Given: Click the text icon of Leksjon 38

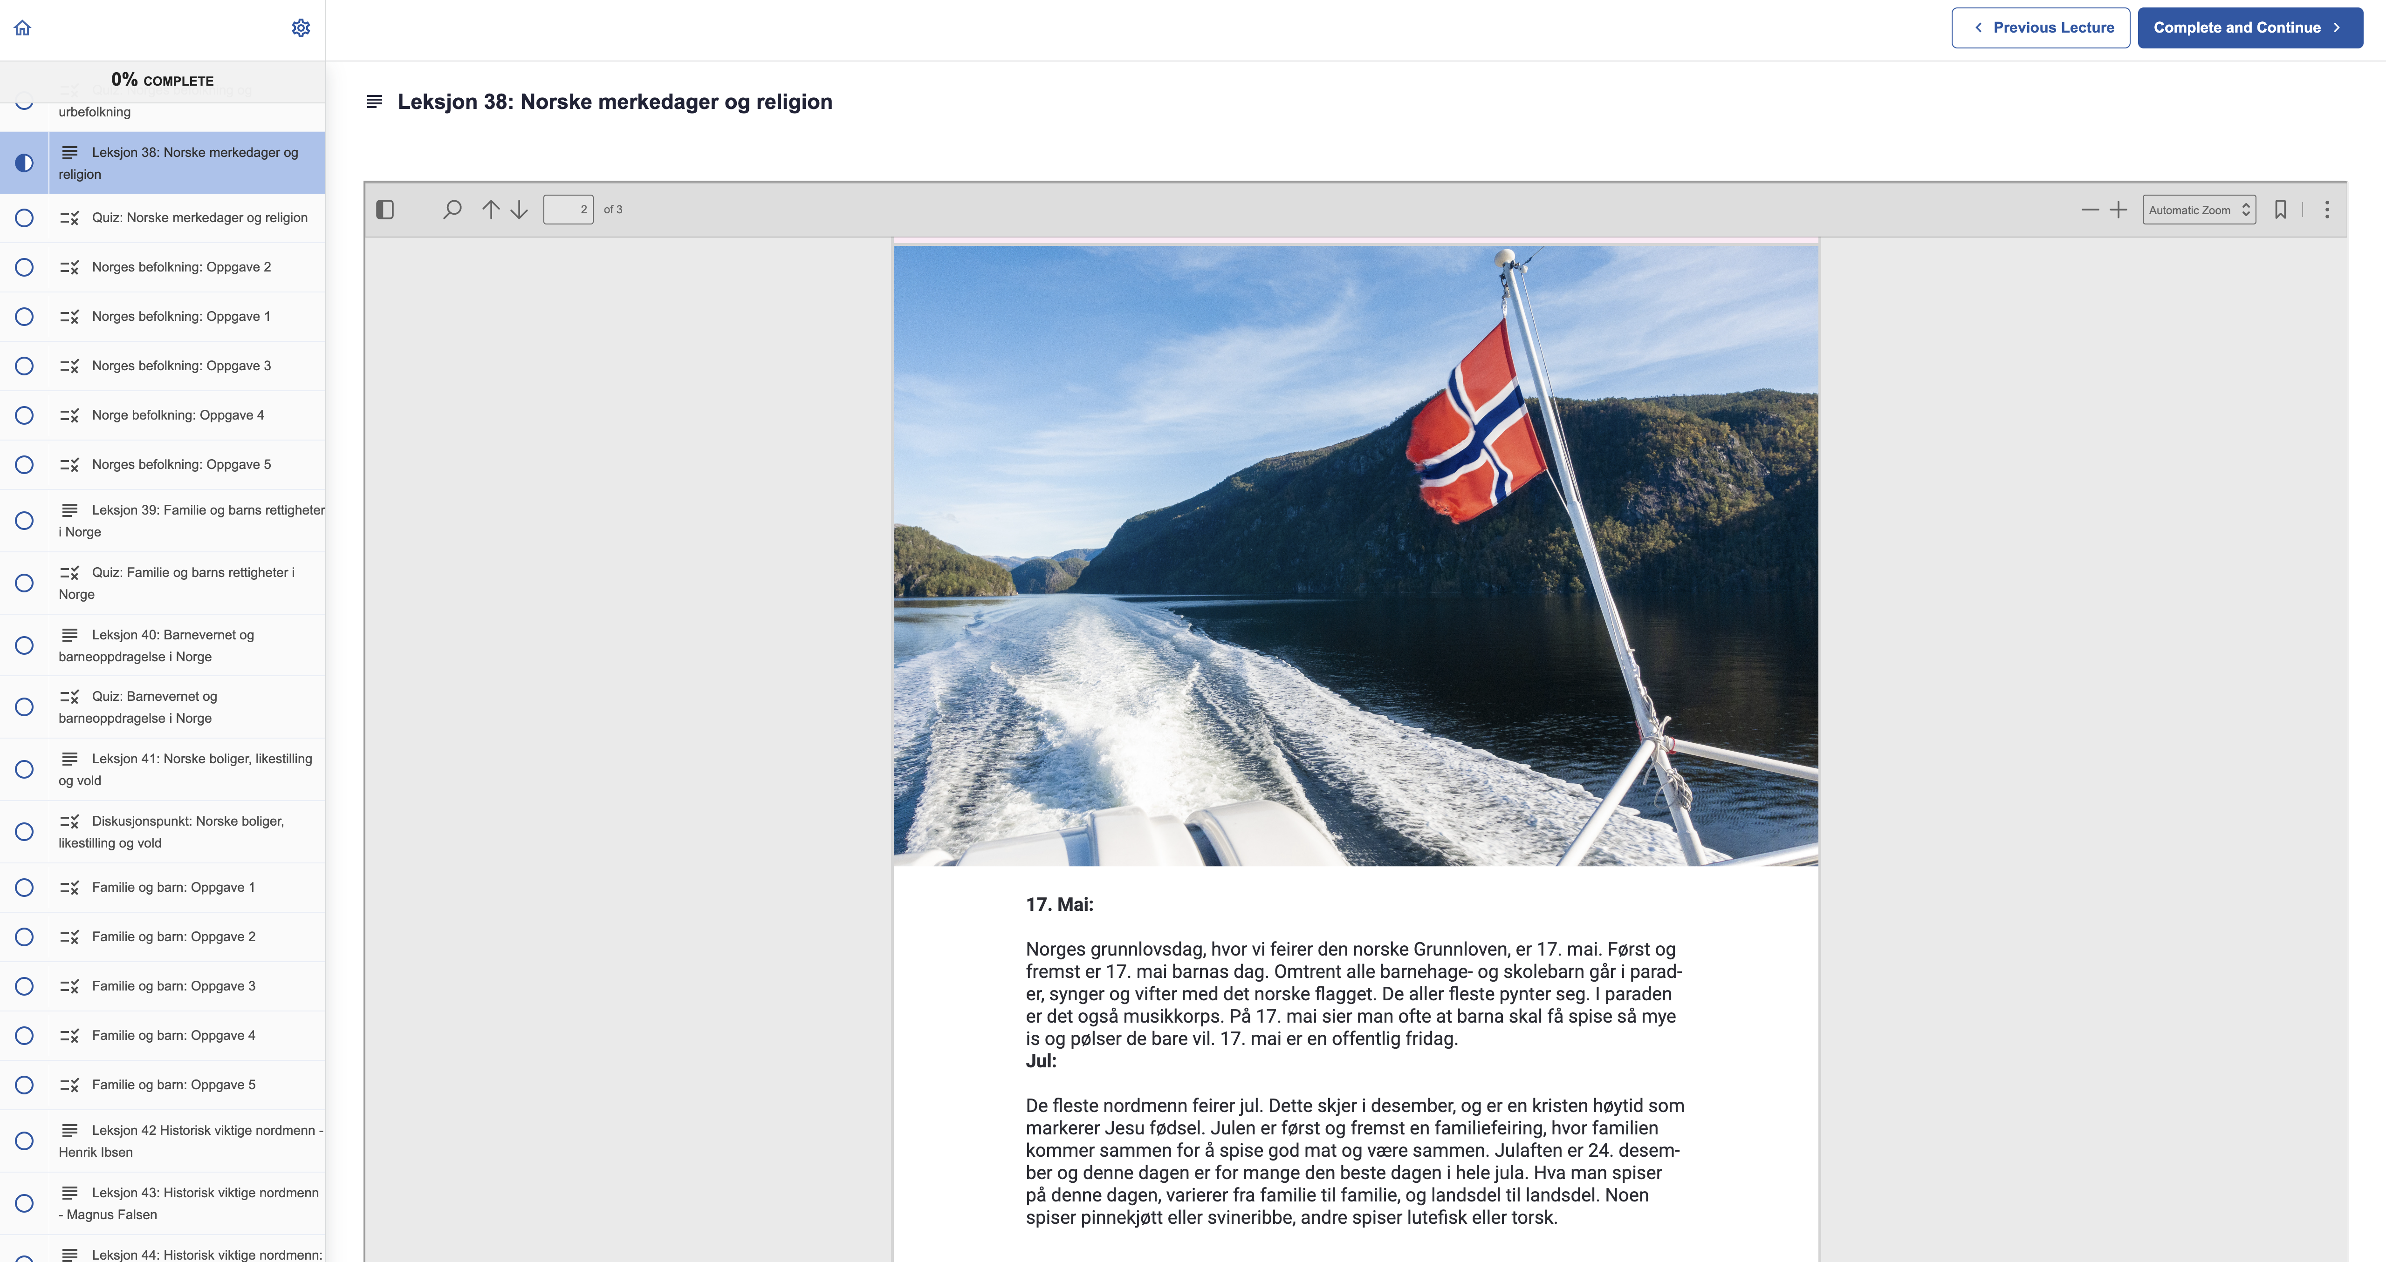Looking at the screenshot, I should coord(69,153).
